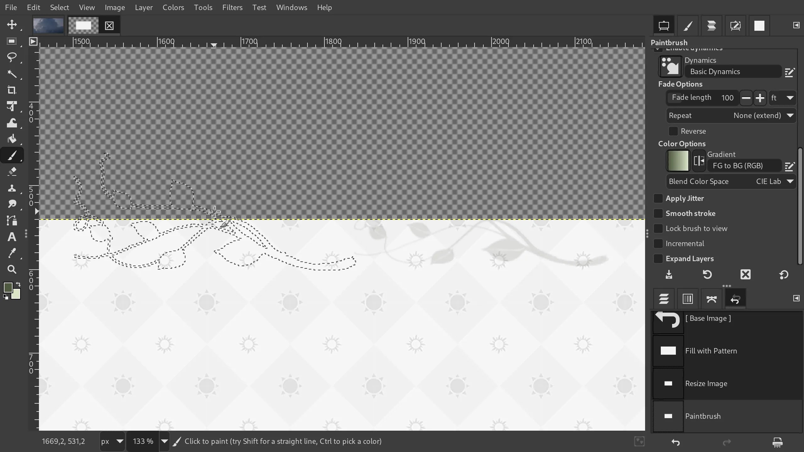Pick the Text tool
The height and width of the screenshot is (452, 804).
[12, 237]
